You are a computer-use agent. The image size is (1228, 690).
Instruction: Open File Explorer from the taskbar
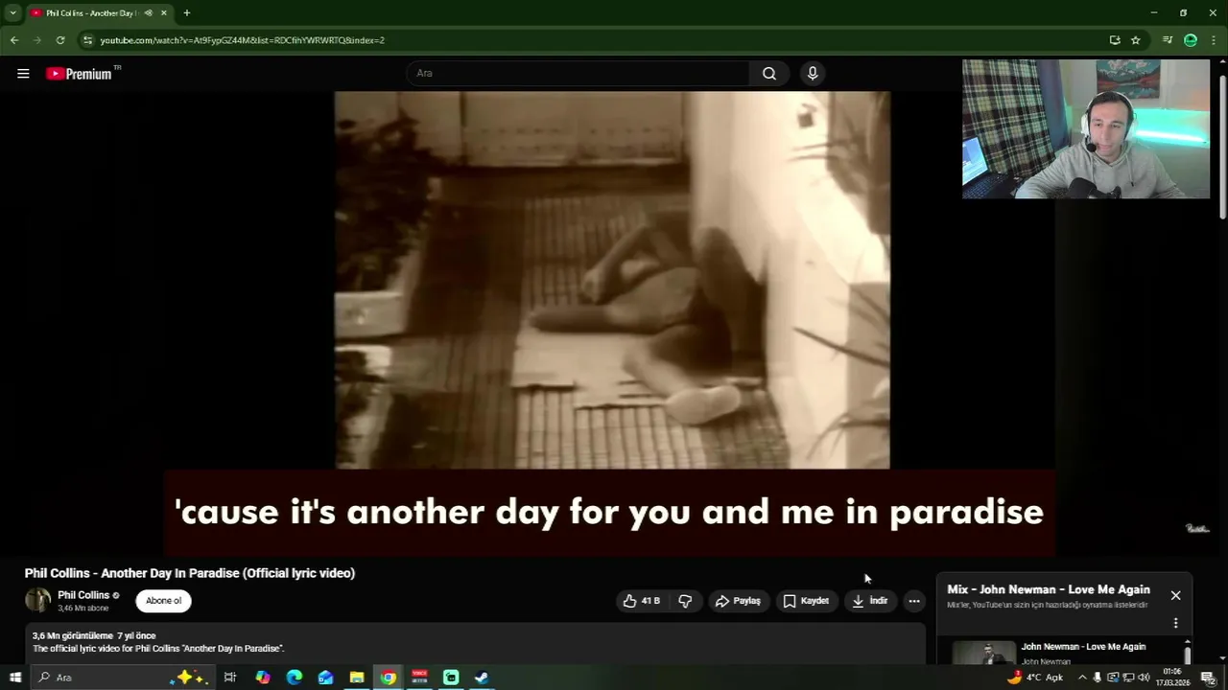point(357,678)
